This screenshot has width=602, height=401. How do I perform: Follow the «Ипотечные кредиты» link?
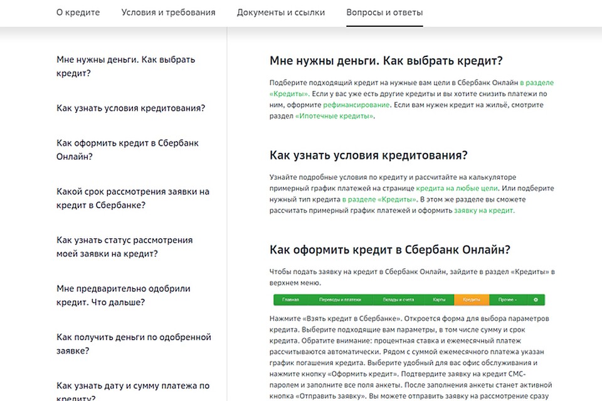[334, 116]
